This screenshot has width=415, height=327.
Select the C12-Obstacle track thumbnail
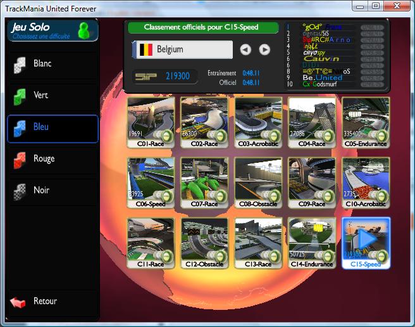tap(205, 243)
